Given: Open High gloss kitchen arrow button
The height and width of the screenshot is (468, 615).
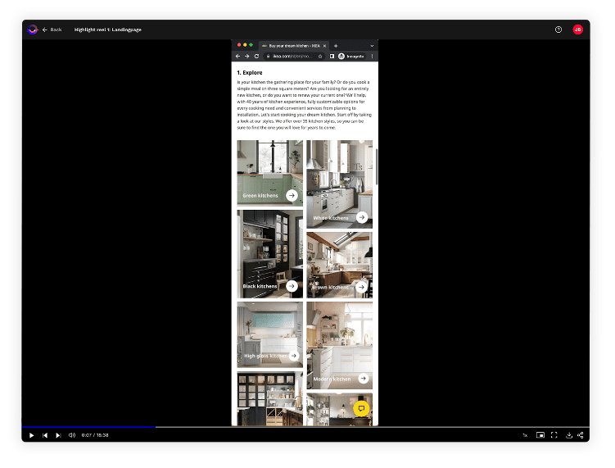Looking at the screenshot, I should tap(294, 356).
